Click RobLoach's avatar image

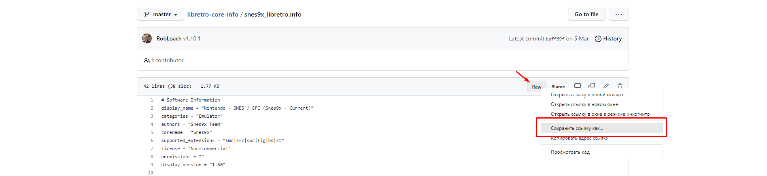147,38
